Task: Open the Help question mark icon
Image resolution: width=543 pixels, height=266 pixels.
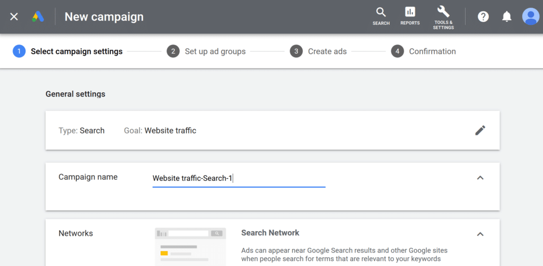Action: point(483,16)
